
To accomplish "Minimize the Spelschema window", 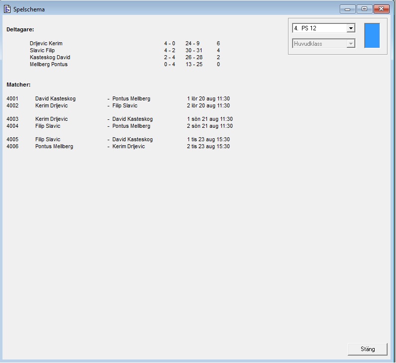I will [347, 9].
